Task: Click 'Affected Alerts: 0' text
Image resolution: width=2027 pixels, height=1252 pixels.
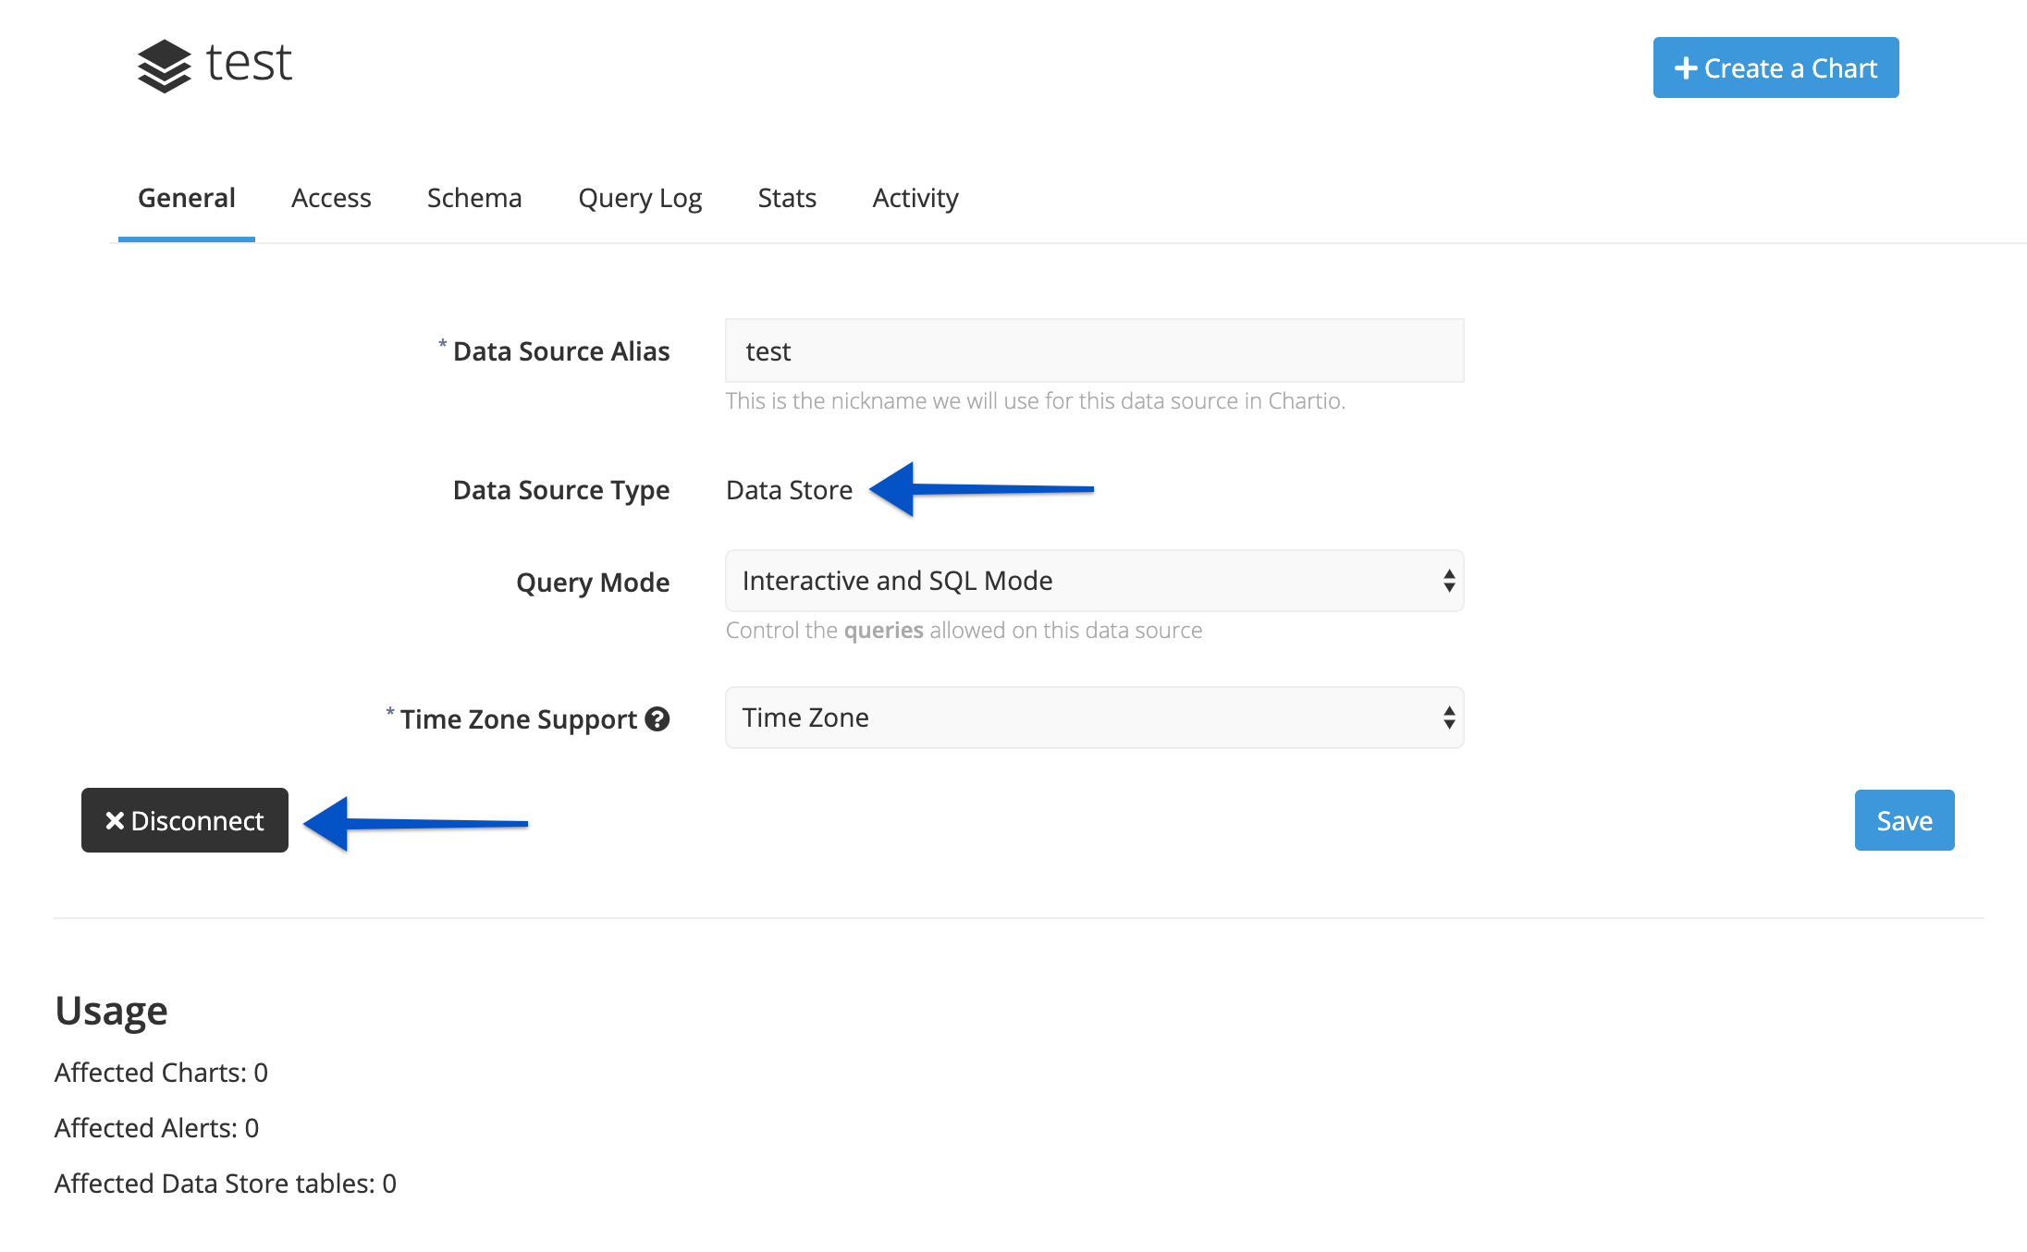Action: pos(156,1128)
